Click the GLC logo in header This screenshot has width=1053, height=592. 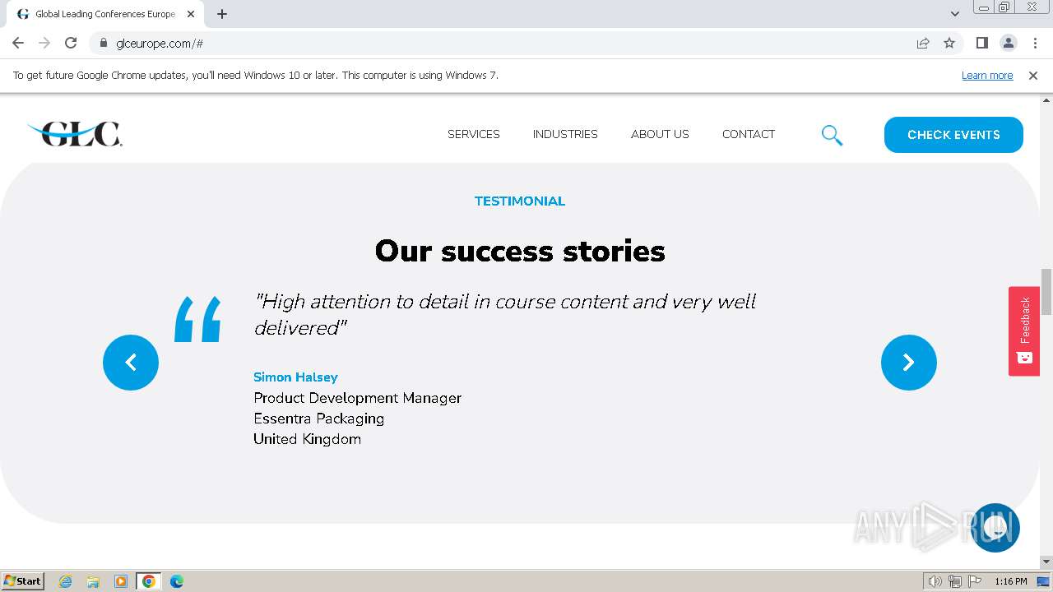(75, 133)
